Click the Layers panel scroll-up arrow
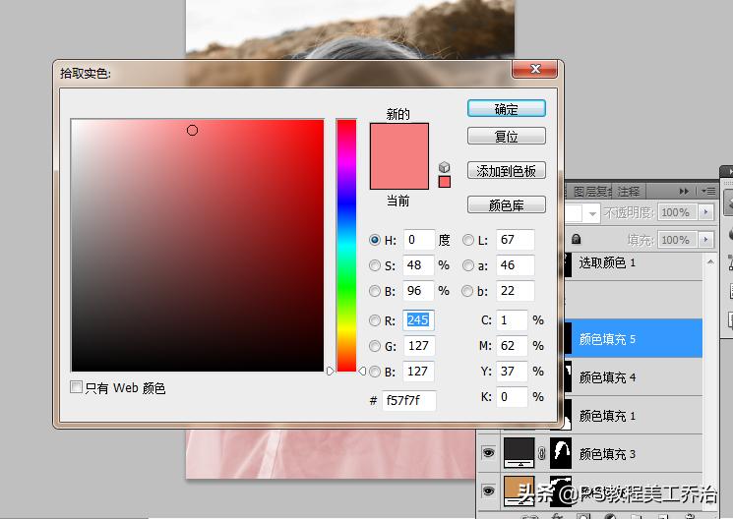Image resolution: width=733 pixels, height=519 pixels. (x=710, y=262)
